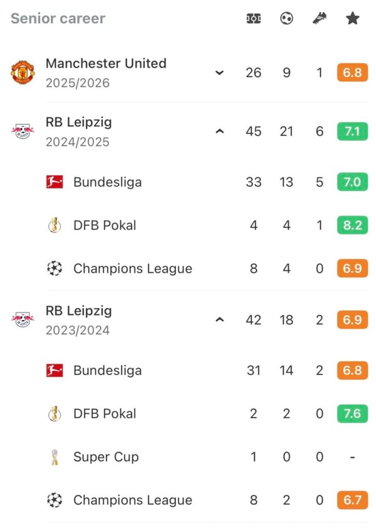Click the Champions League ball icon under 2023/2024
The width and height of the screenshot is (376, 531).
coord(55,500)
